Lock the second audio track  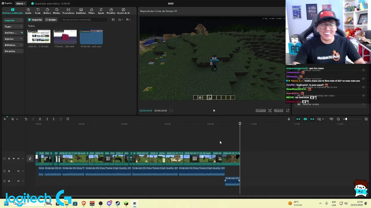9,181
